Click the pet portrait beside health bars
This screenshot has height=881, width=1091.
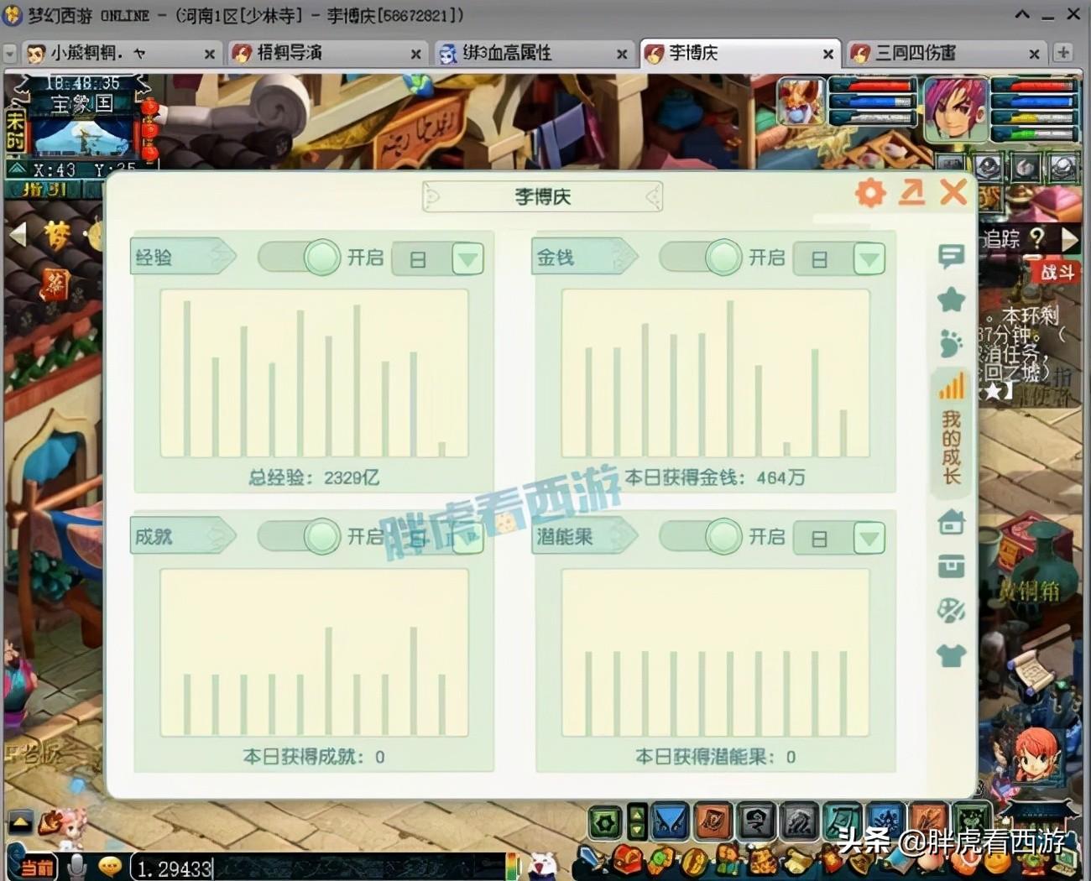pyautogui.click(x=801, y=102)
